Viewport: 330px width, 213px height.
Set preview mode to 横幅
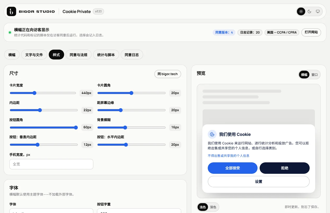click(x=304, y=75)
